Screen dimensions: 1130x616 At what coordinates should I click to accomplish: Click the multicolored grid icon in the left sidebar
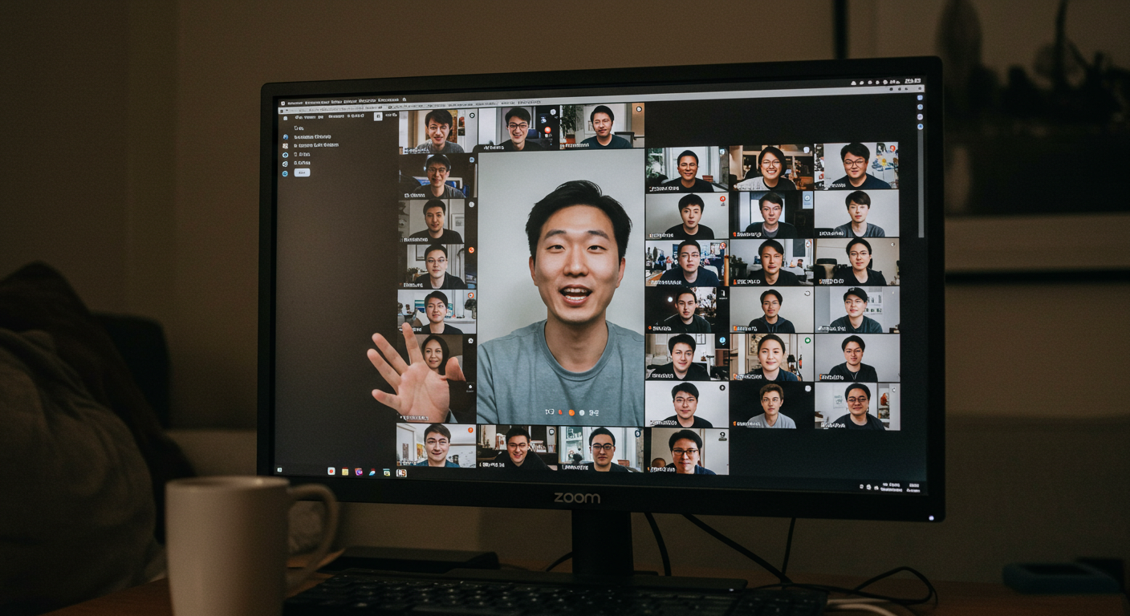pyautogui.click(x=285, y=146)
